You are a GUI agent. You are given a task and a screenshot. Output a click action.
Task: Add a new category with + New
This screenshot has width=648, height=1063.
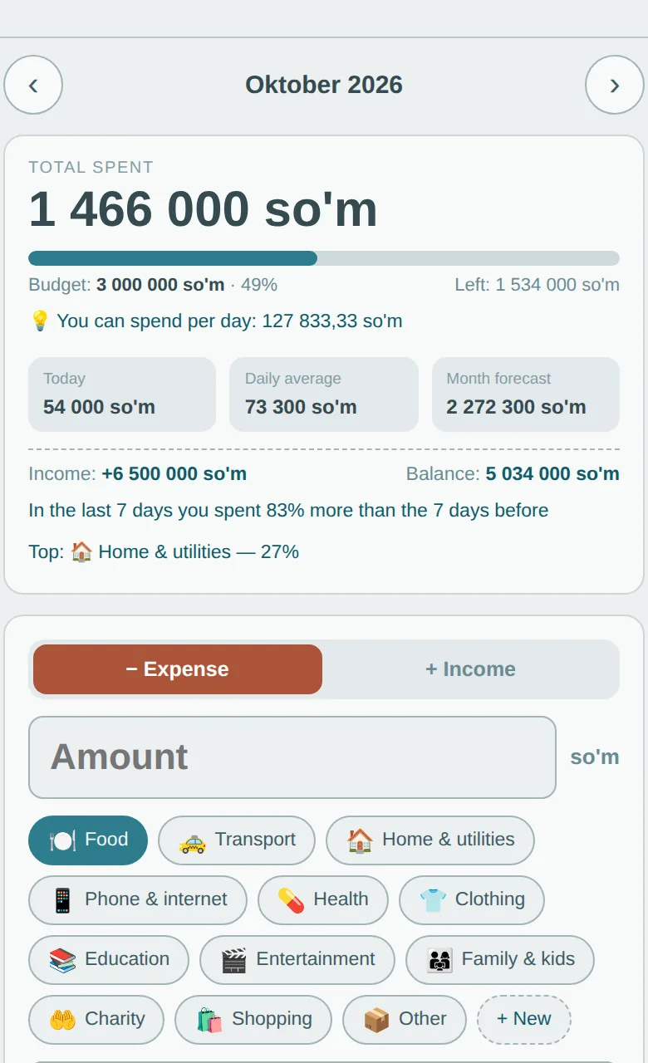(524, 1020)
